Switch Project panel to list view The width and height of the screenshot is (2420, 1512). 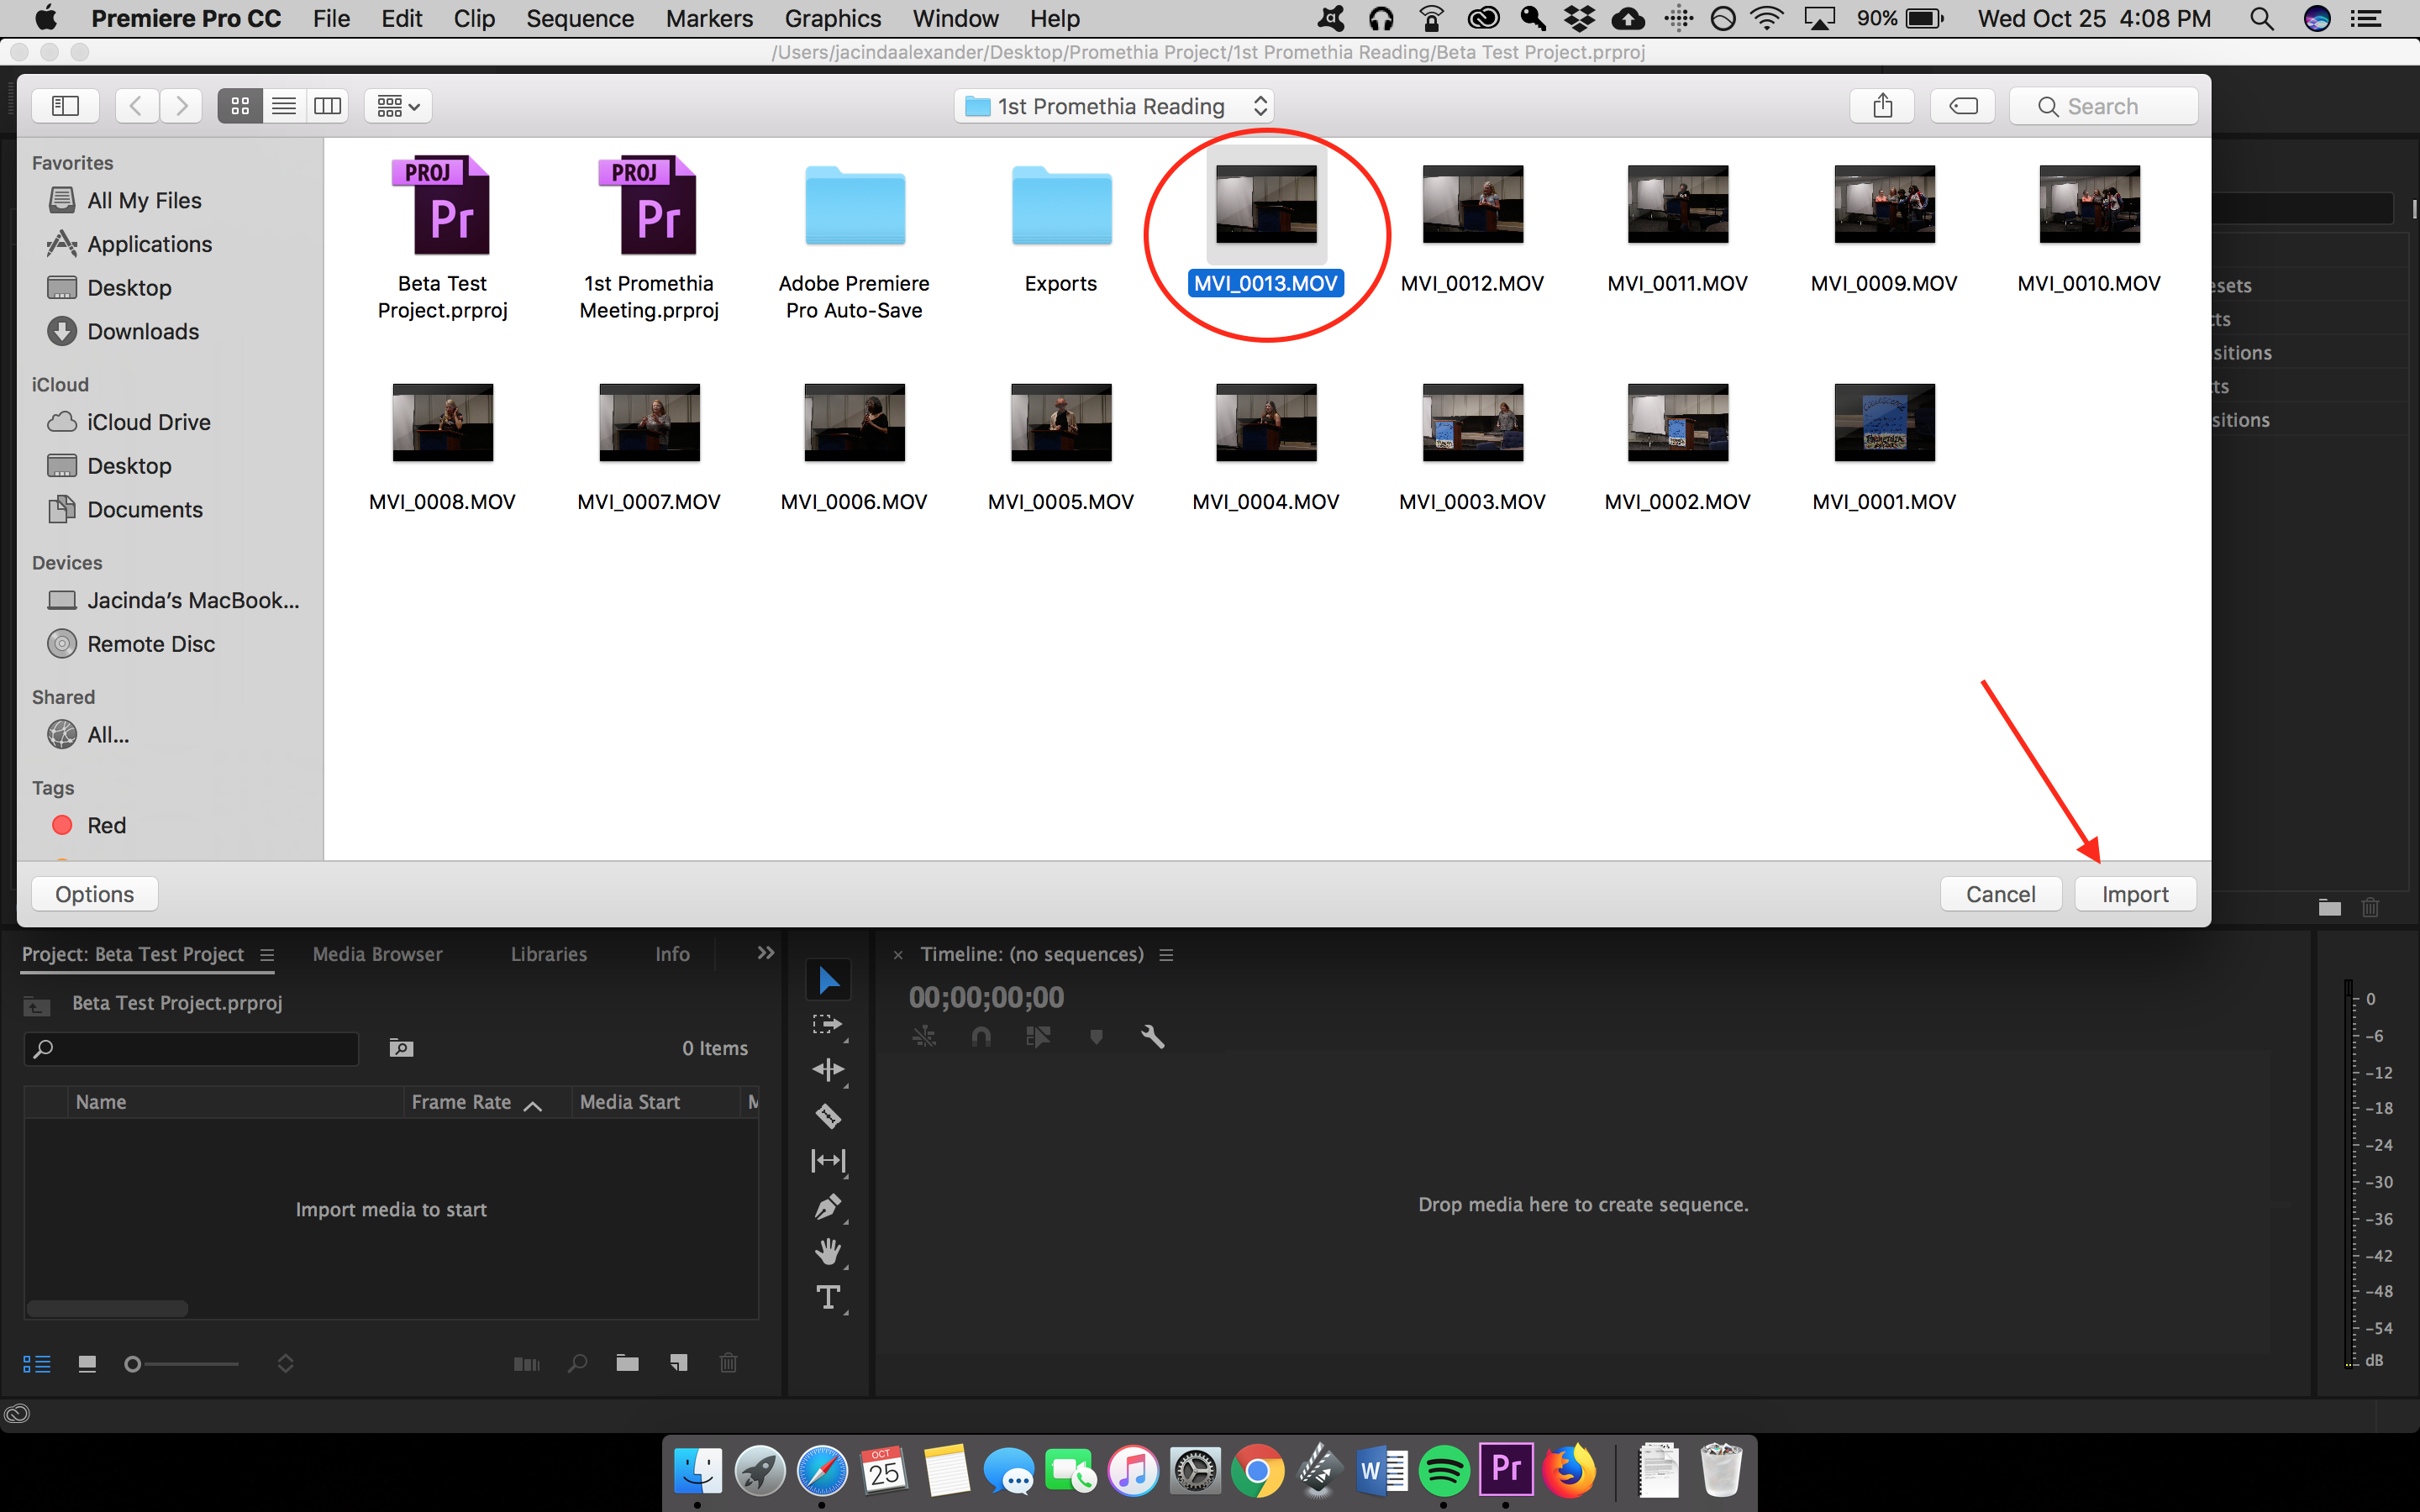coord(37,1364)
